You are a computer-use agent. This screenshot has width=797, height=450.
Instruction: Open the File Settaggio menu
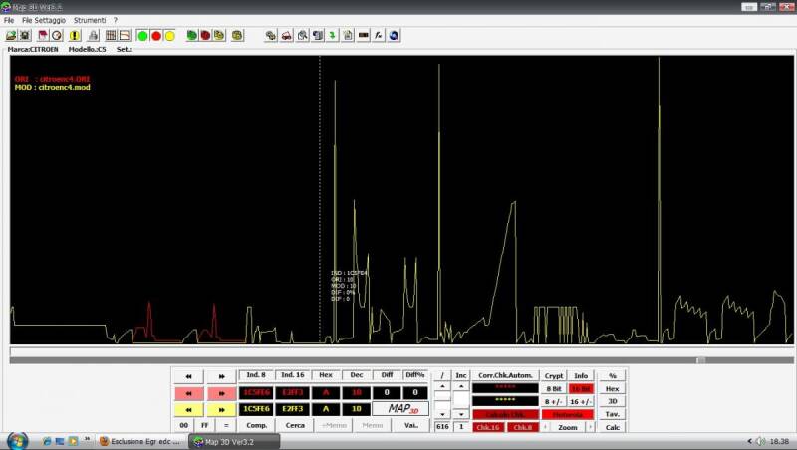(x=44, y=20)
